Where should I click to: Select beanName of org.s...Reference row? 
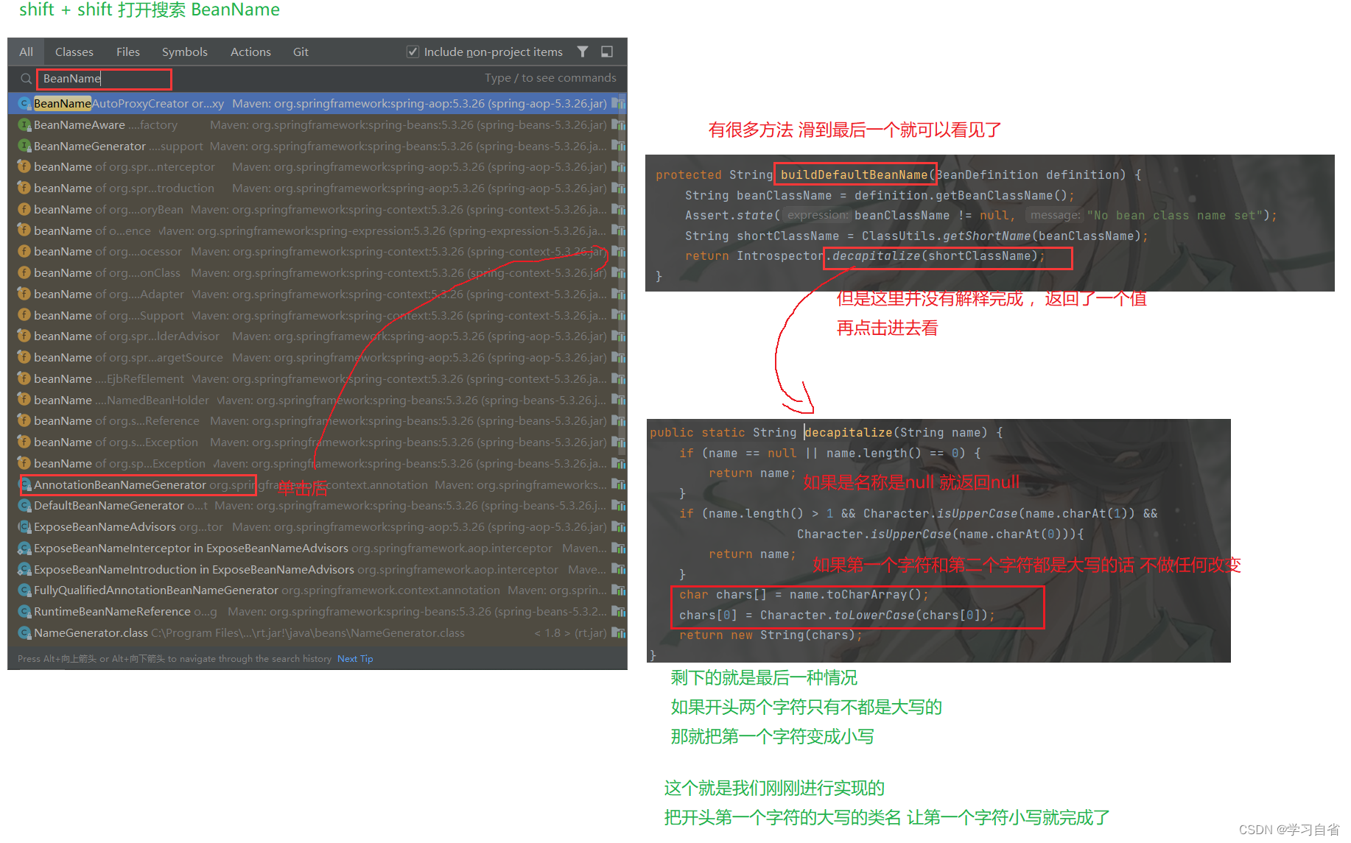click(x=317, y=421)
